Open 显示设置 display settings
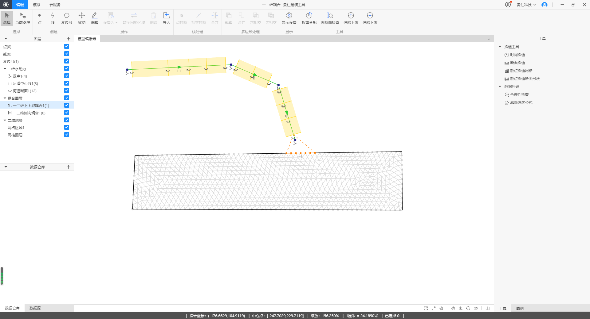Viewport: 590px width, 319px height. [289, 18]
